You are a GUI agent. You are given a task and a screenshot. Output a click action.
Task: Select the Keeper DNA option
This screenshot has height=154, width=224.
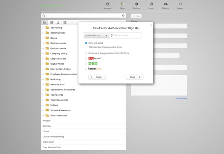(86, 69)
